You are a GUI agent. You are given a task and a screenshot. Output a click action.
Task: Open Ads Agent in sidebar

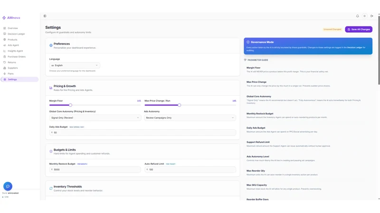pyautogui.click(x=19, y=45)
